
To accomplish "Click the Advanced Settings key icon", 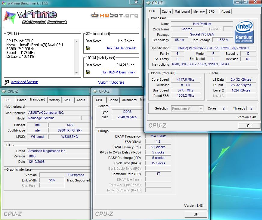I will [x=6, y=82].
